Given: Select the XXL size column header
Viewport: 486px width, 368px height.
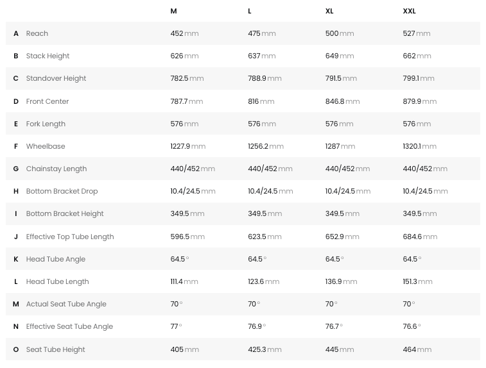Looking at the screenshot, I should click(x=409, y=11).
